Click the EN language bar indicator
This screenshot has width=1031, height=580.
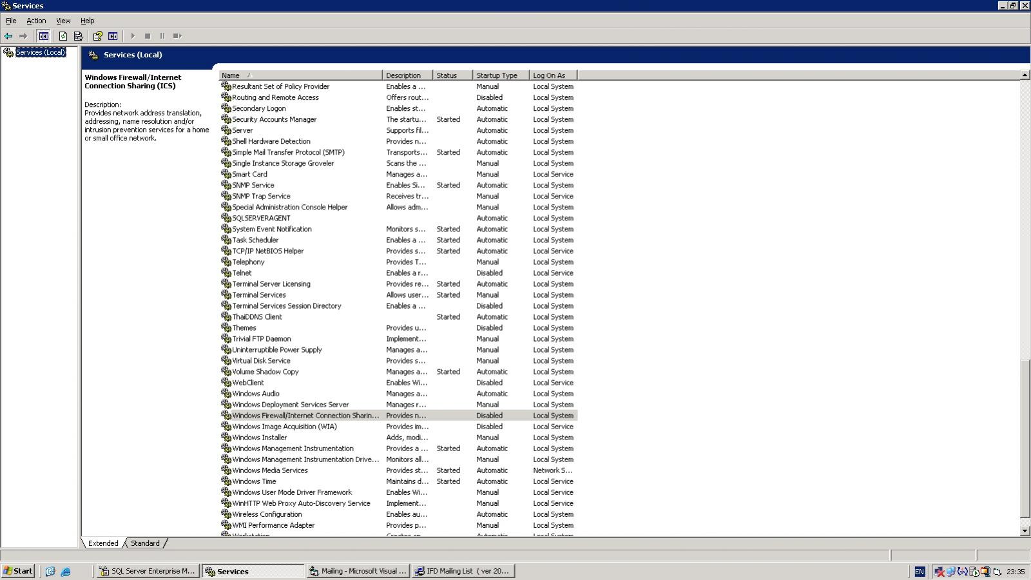pos(920,572)
